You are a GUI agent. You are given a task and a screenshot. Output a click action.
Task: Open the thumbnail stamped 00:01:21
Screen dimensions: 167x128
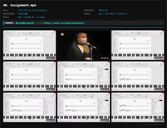pos(29,76)
